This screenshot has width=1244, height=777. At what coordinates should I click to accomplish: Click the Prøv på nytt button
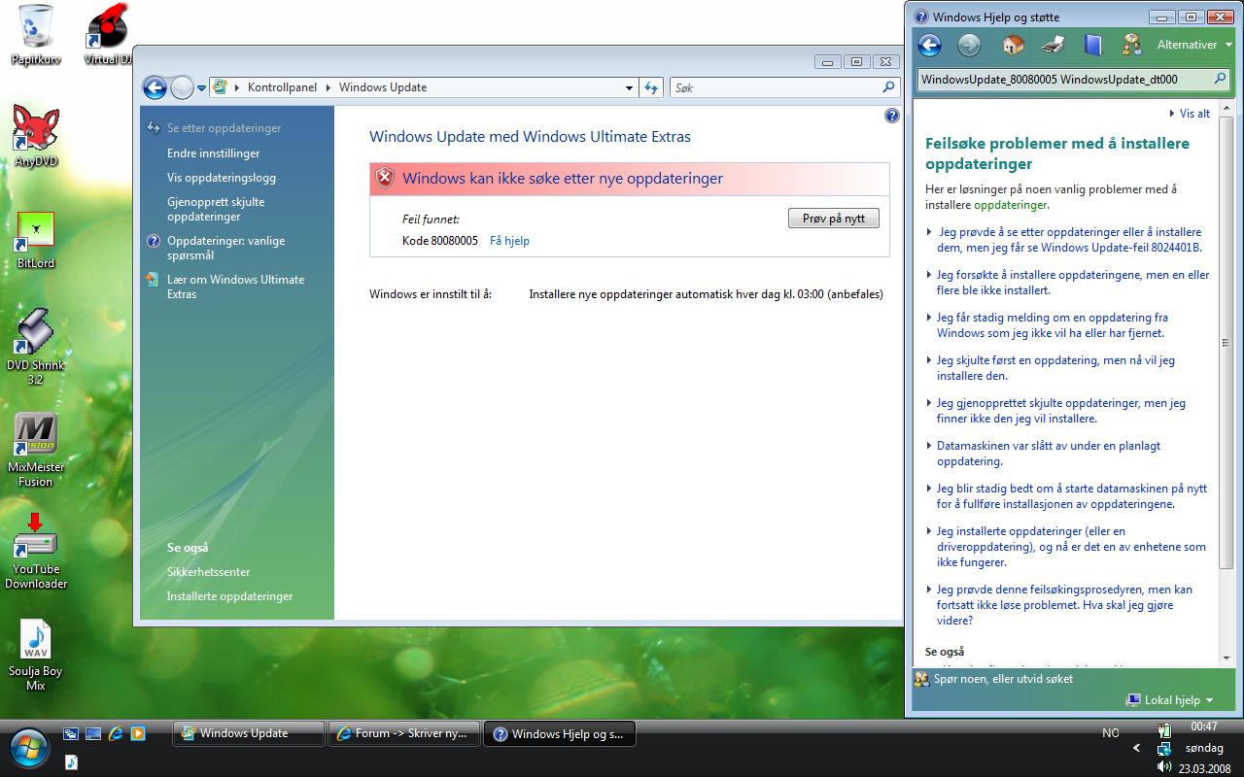tap(834, 219)
